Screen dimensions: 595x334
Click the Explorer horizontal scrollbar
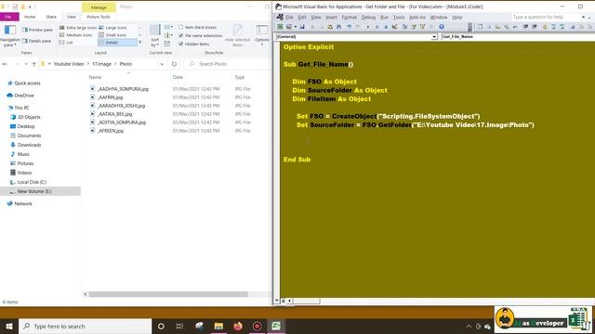point(168,294)
